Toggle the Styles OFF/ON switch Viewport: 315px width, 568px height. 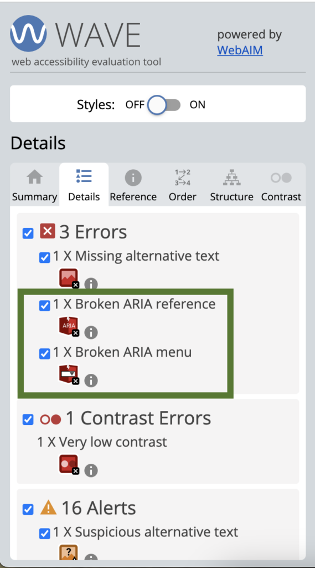coord(164,105)
